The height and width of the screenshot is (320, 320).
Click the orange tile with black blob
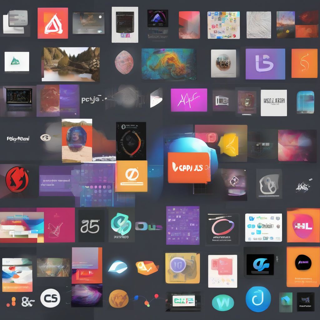point(303,267)
